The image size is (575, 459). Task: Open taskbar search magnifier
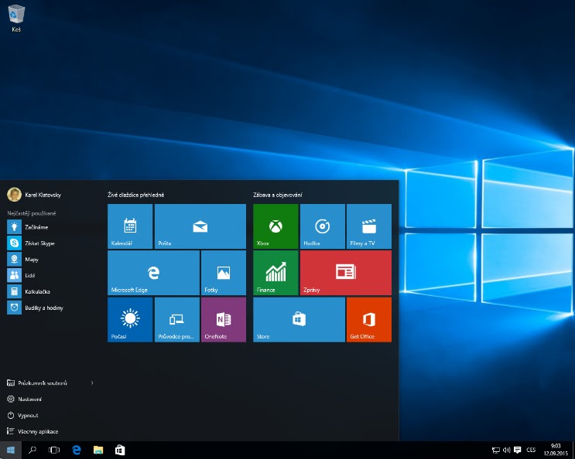tap(33, 450)
